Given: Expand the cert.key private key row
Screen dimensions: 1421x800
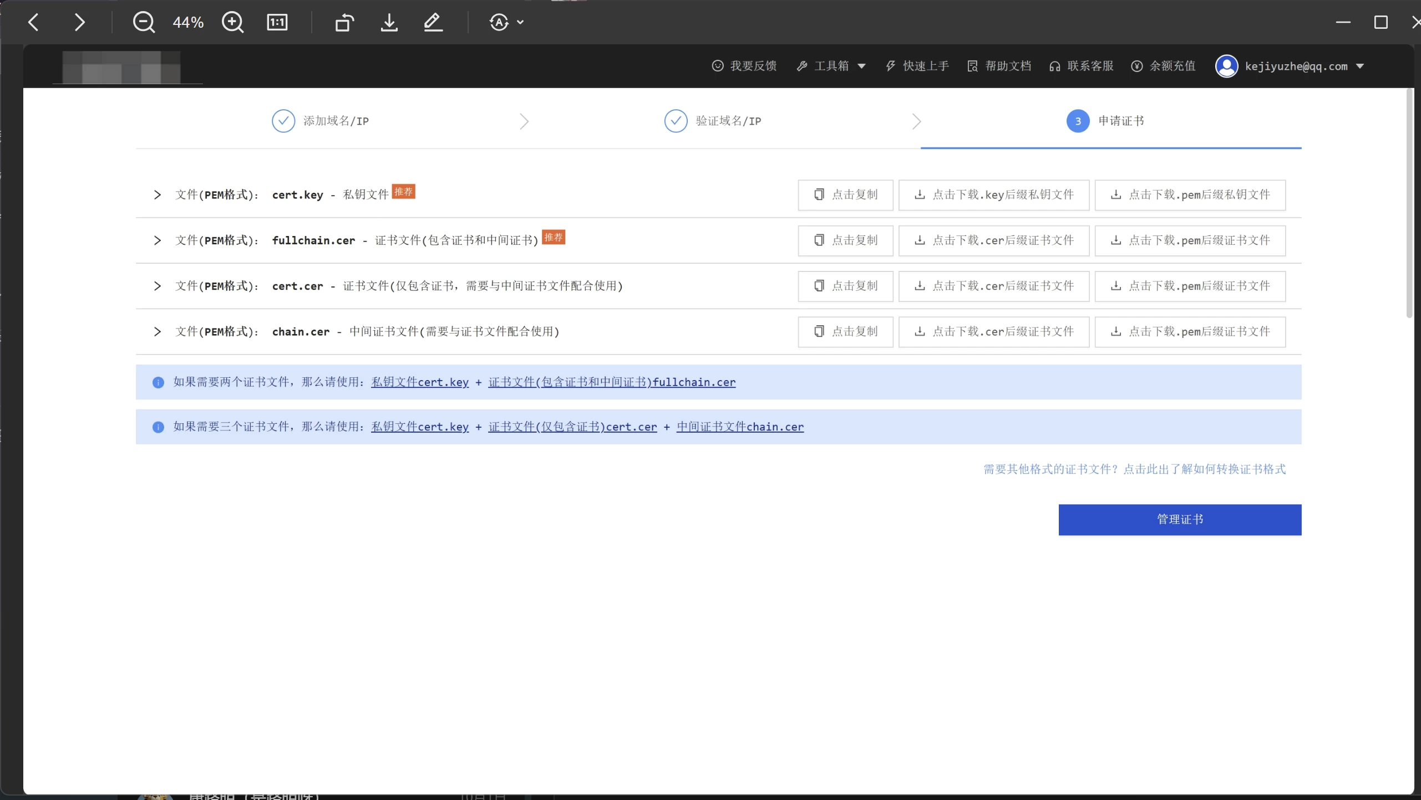Looking at the screenshot, I should [x=158, y=195].
